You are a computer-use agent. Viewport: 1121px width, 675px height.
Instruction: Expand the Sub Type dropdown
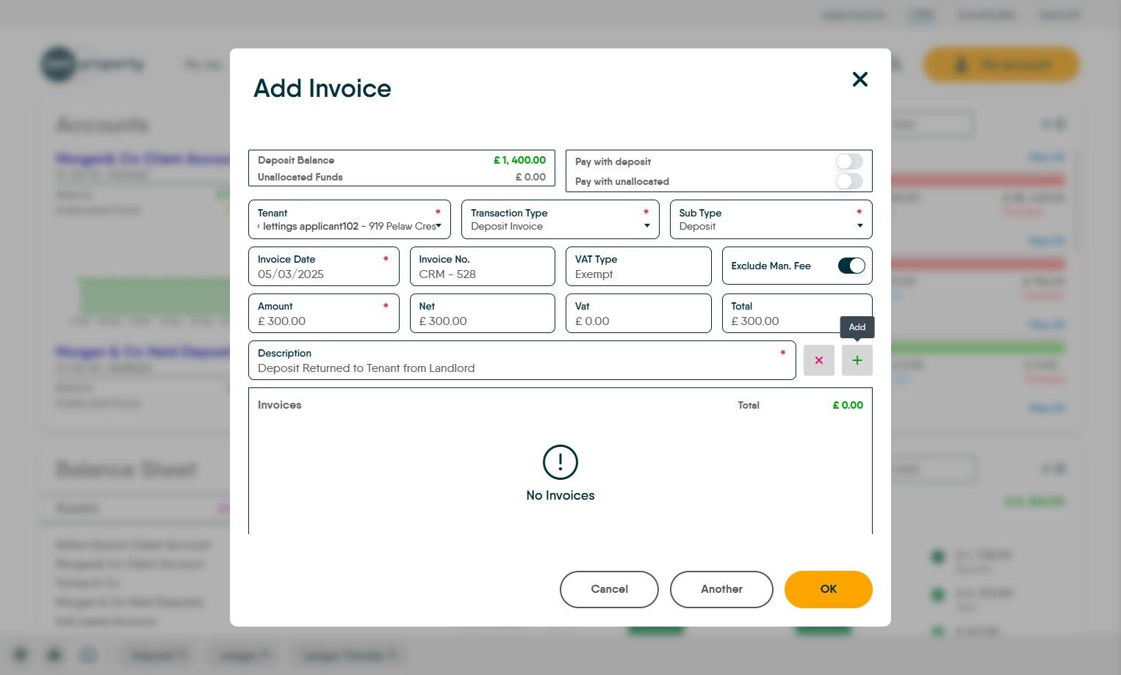[771, 219]
